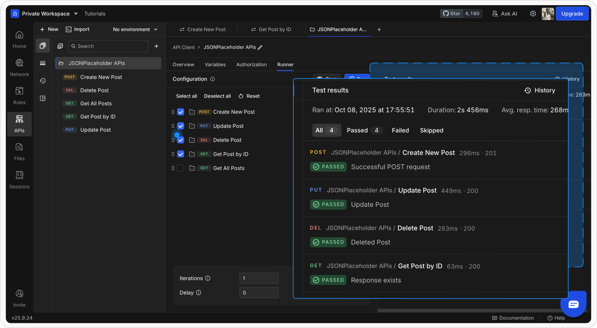Uncheck the Delete Post request in the runner
Image resolution: width=597 pixels, height=328 pixels.
pos(181,140)
